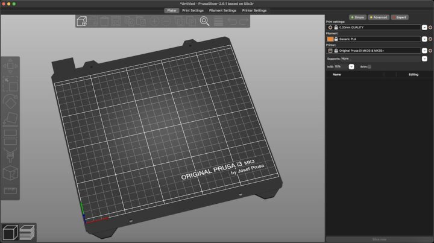Click the Slice now button

(x=379, y=239)
